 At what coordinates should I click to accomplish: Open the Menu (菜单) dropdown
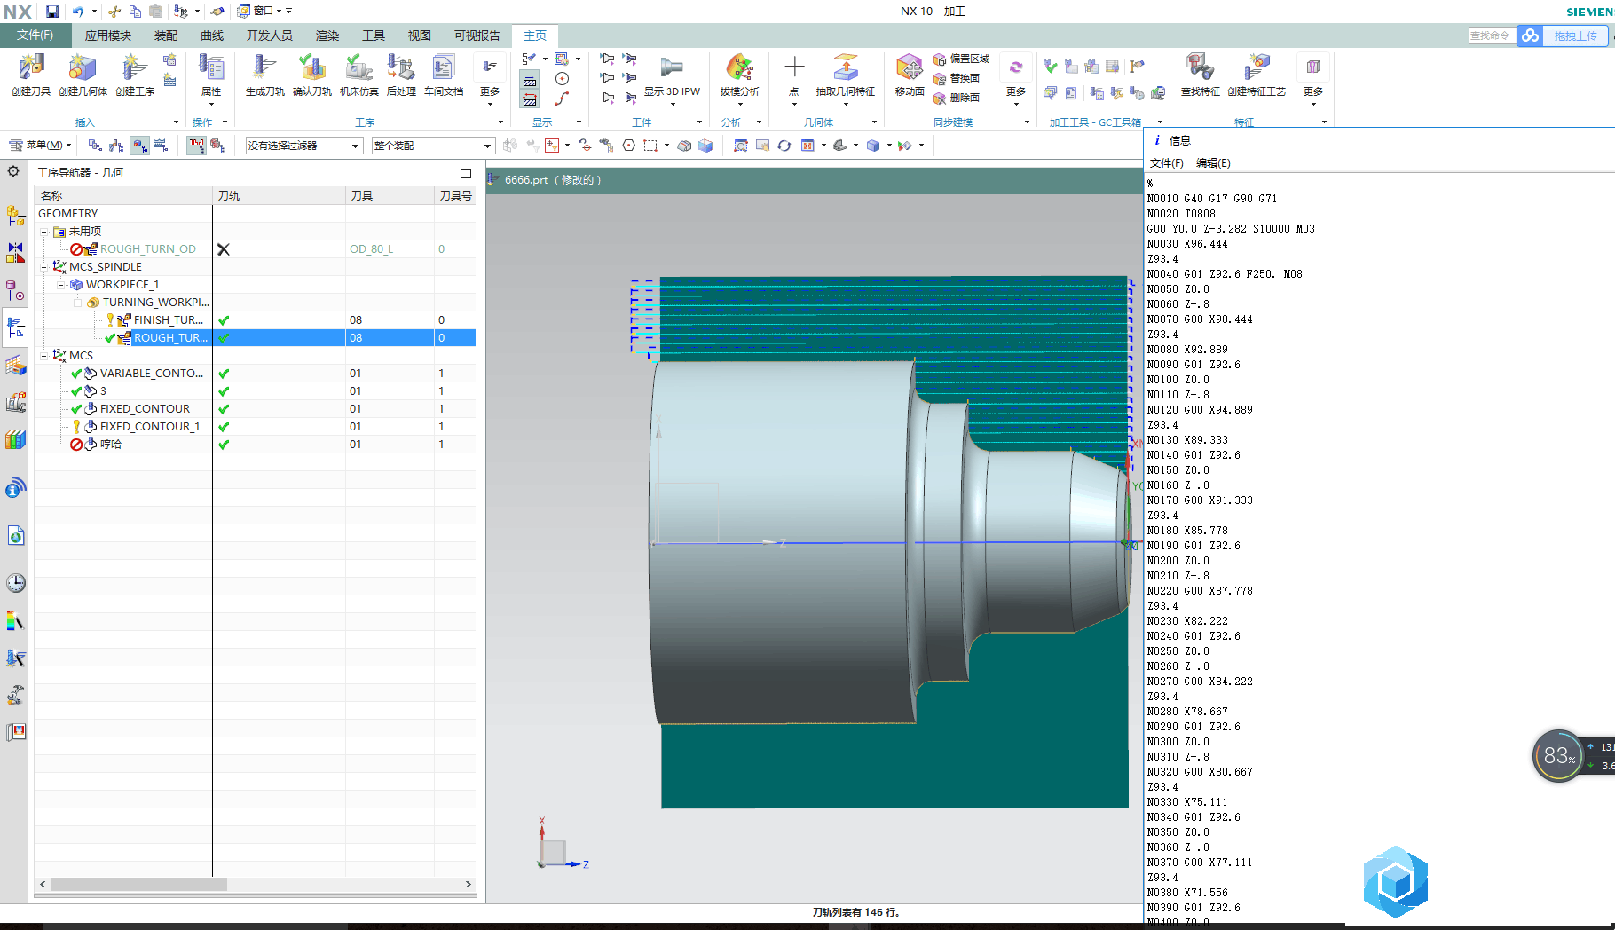click(40, 146)
